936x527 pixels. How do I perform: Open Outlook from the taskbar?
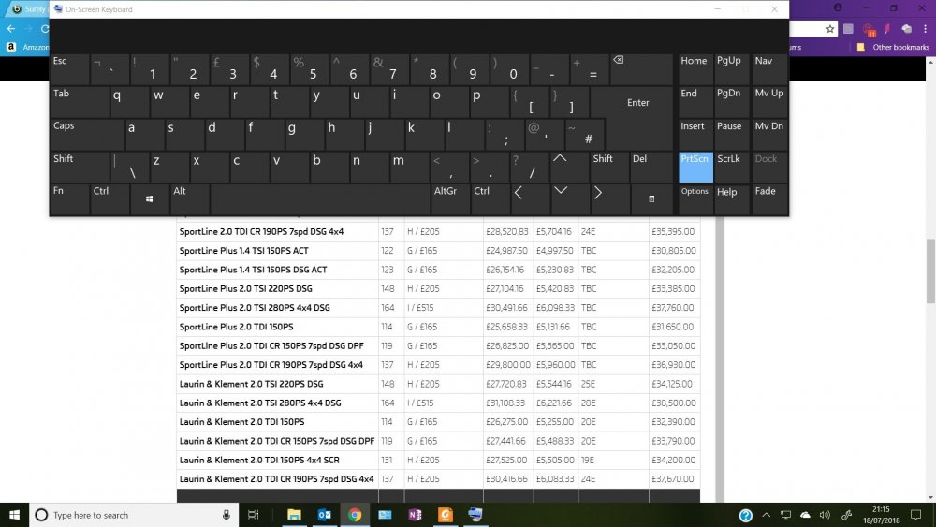324,515
